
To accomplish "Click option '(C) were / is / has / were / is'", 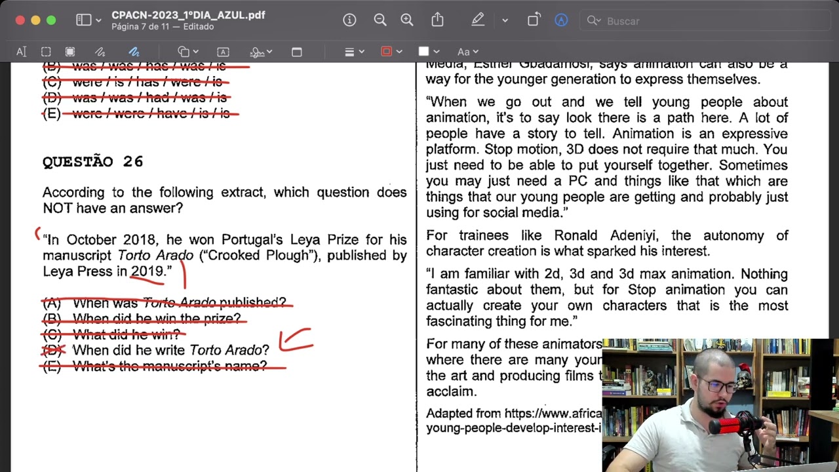I will (x=132, y=82).
